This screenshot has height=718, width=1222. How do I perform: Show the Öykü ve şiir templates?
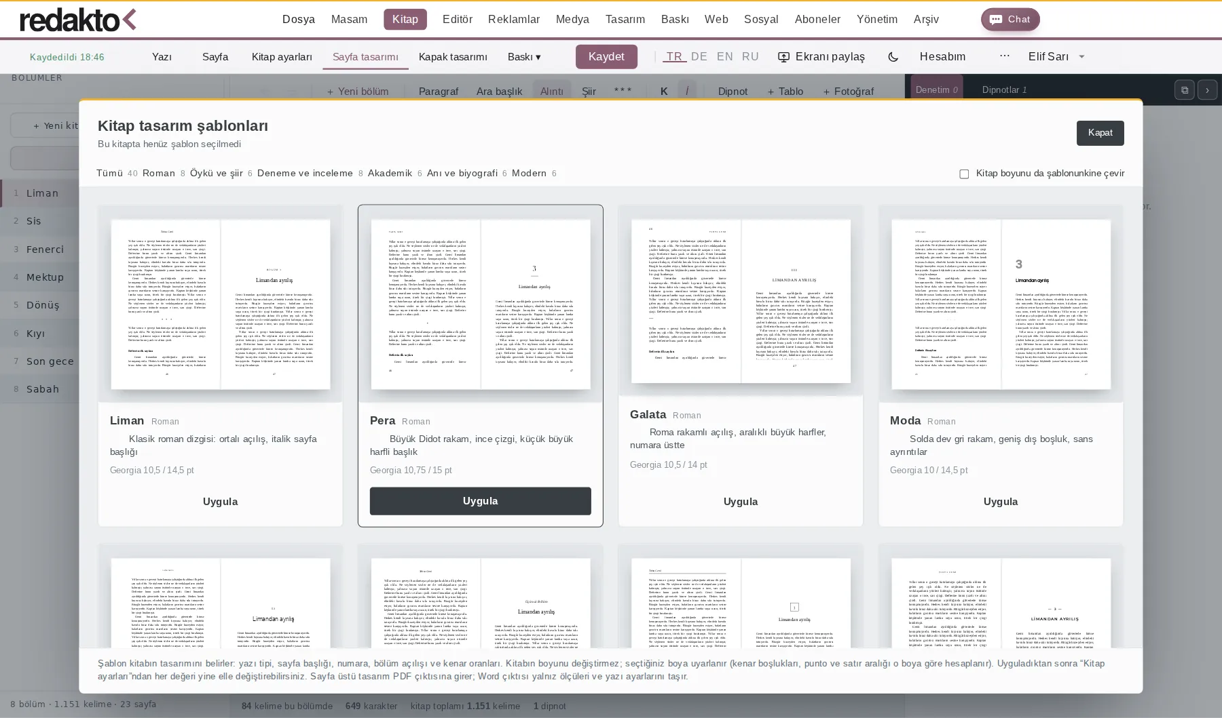(221, 174)
